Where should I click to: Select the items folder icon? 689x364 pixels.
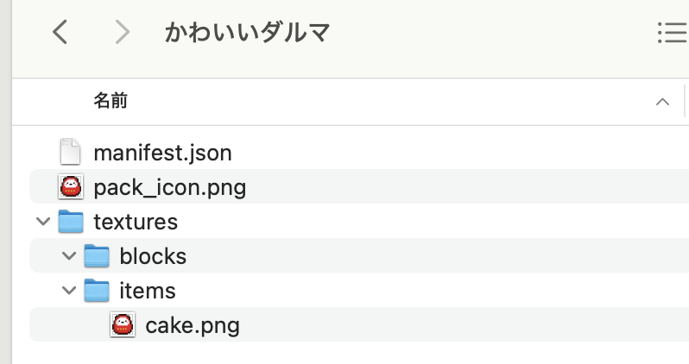tap(97, 290)
